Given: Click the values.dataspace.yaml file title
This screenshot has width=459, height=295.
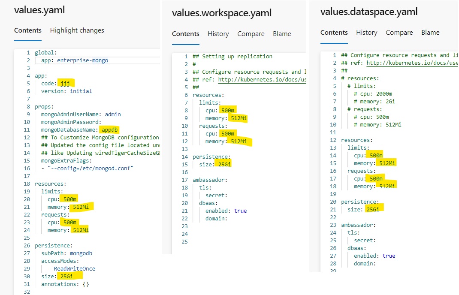Looking at the screenshot, I should 368,12.
